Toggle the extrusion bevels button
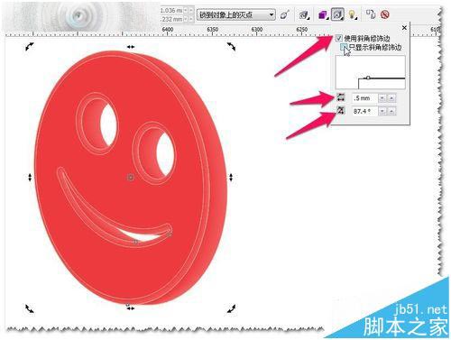Screen dimensions: 451x340 tap(337, 14)
